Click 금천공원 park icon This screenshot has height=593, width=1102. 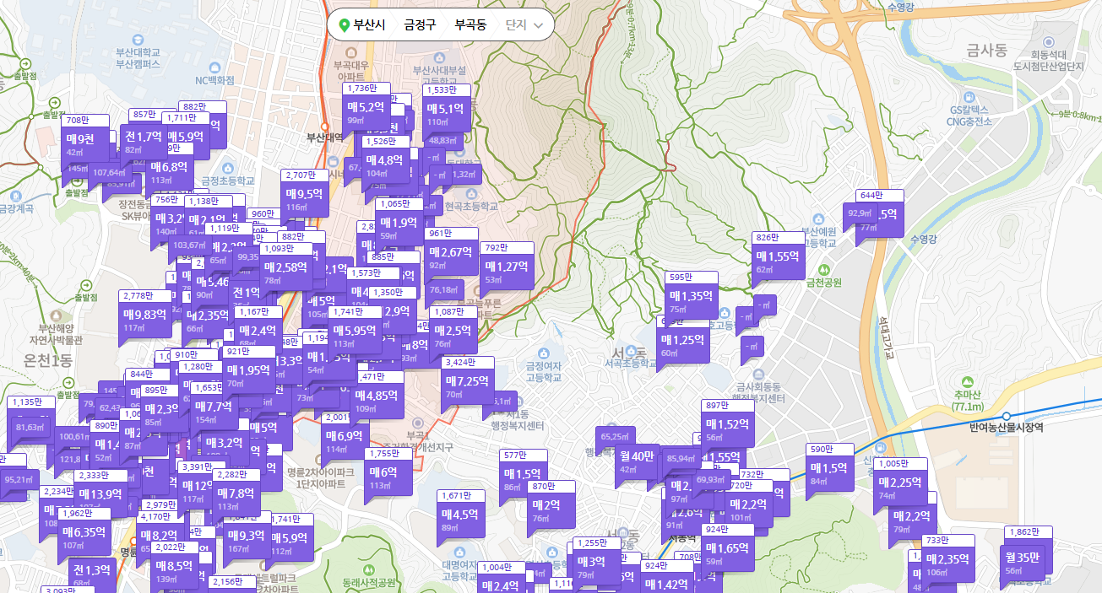tap(822, 268)
